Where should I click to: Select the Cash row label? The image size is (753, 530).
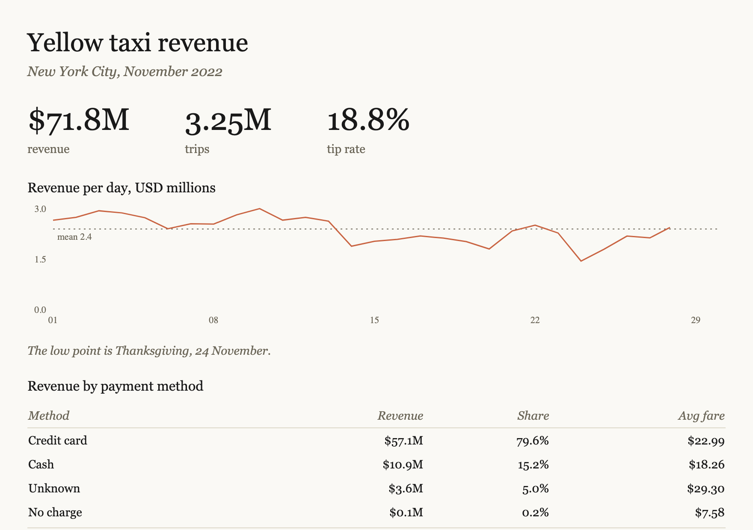pyautogui.click(x=41, y=464)
